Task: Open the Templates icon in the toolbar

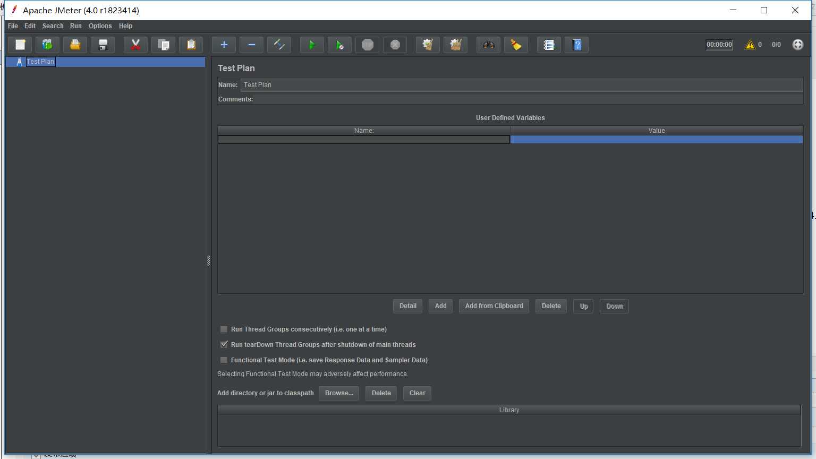Action: (x=48, y=45)
